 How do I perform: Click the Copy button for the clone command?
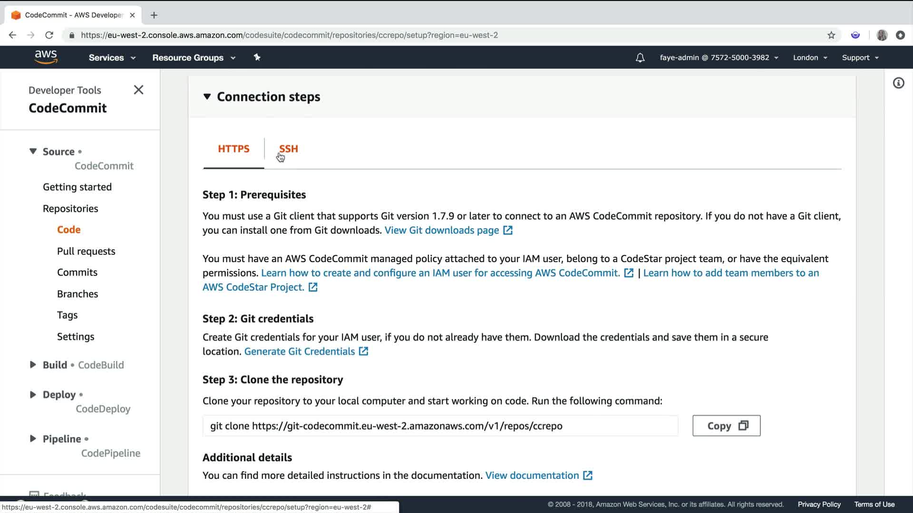[726, 426]
